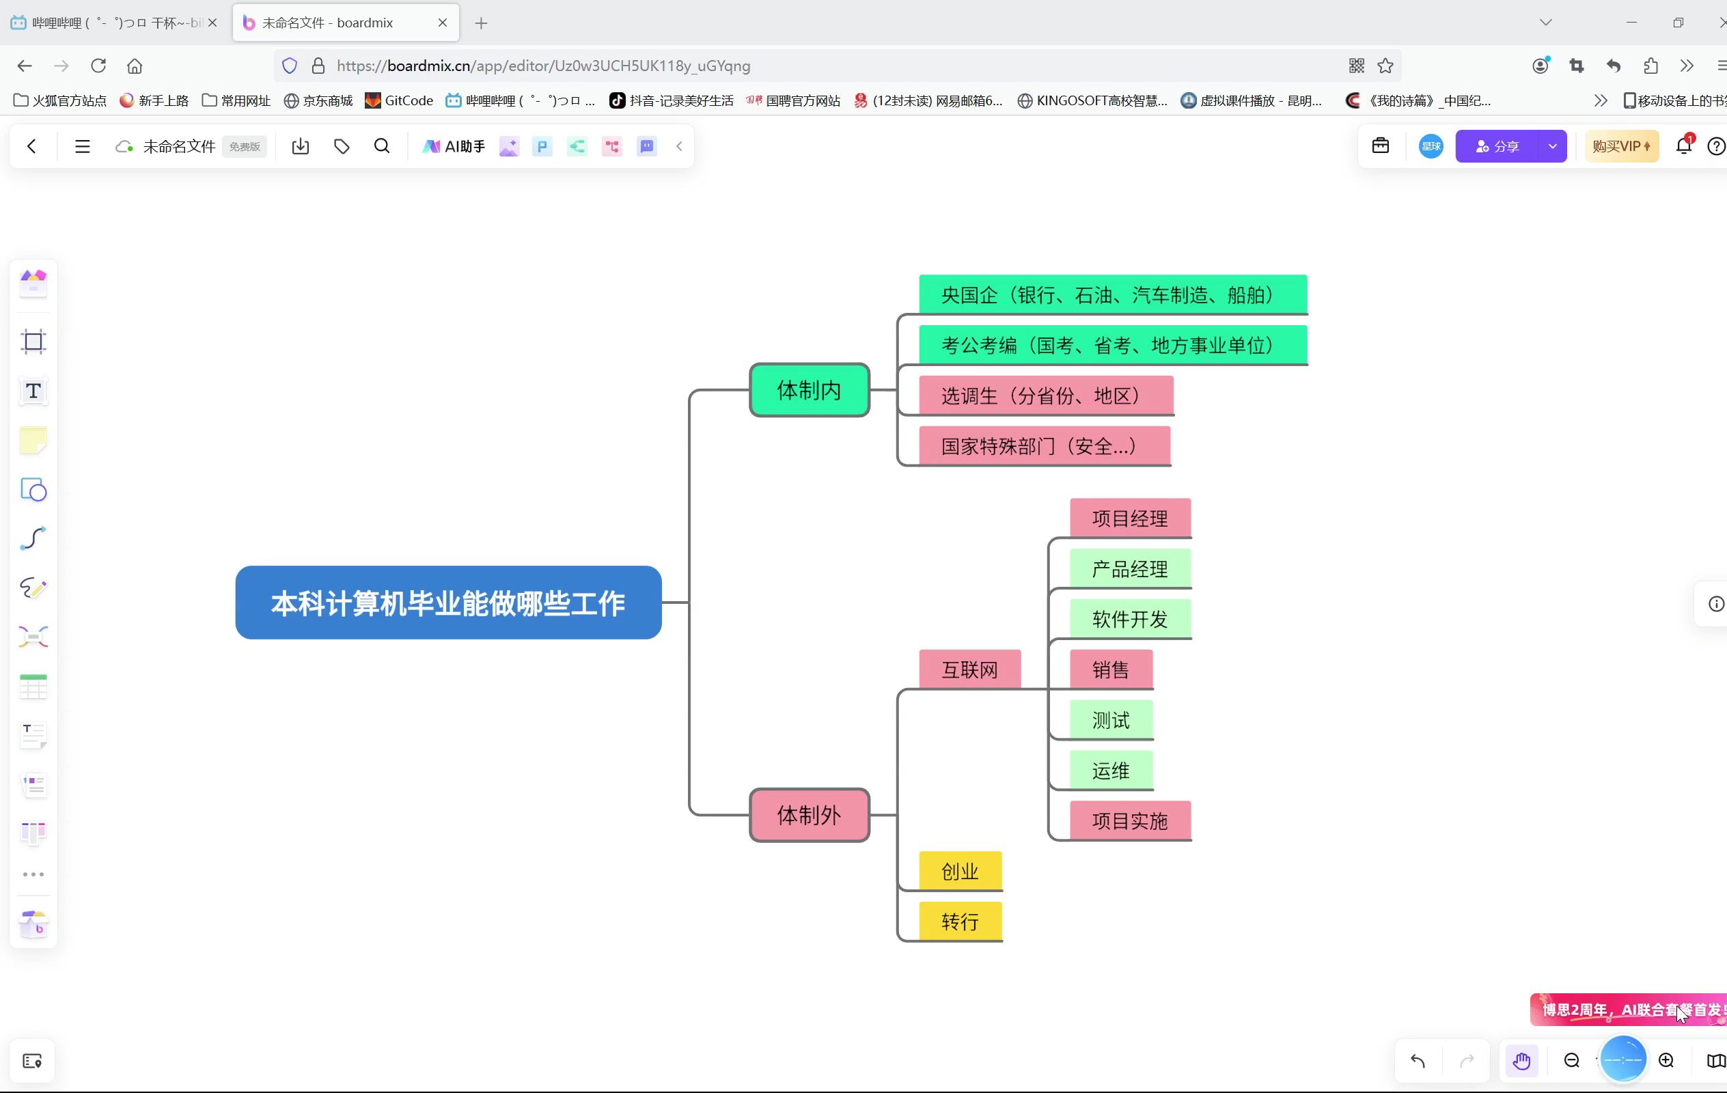
Task: Open AI助手 assistant
Action: pyautogui.click(x=454, y=146)
